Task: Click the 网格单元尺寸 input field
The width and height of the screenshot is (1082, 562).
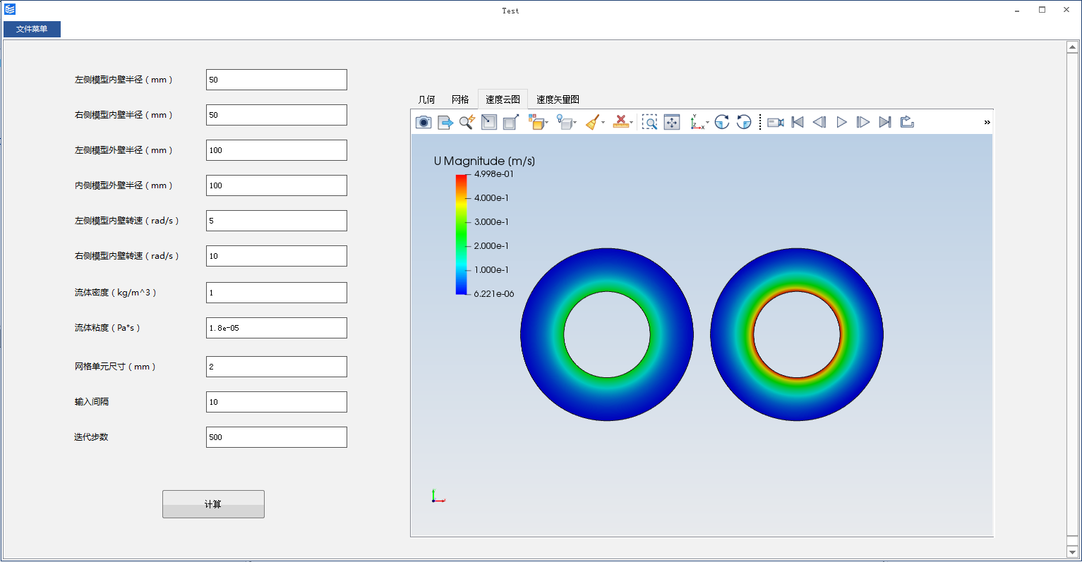Action: pos(277,367)
